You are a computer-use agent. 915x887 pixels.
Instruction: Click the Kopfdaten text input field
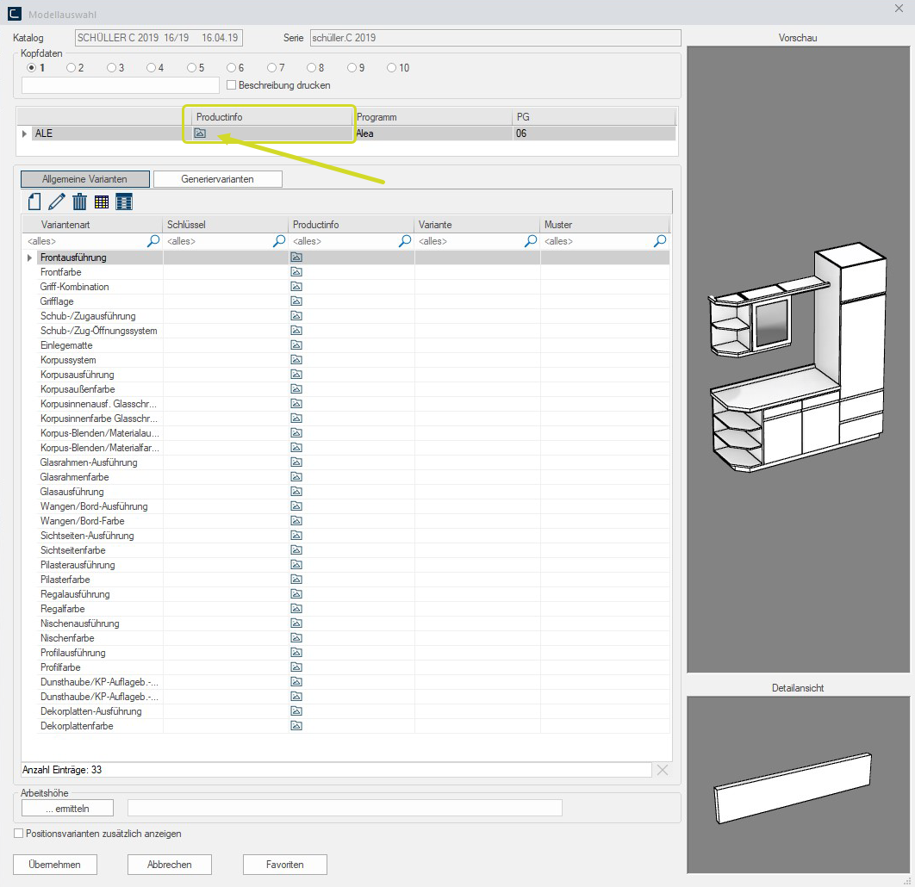(x=121, y=85)
